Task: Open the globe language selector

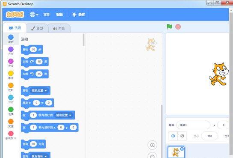Action: (34, 15)
